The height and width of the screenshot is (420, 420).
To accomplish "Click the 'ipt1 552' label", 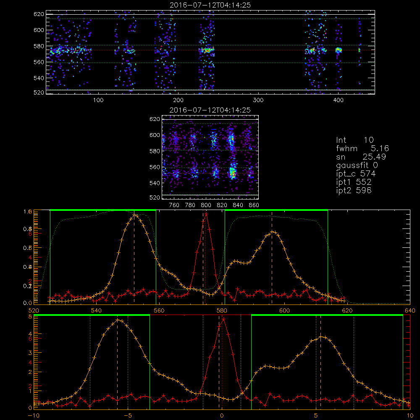I will 354,182.
